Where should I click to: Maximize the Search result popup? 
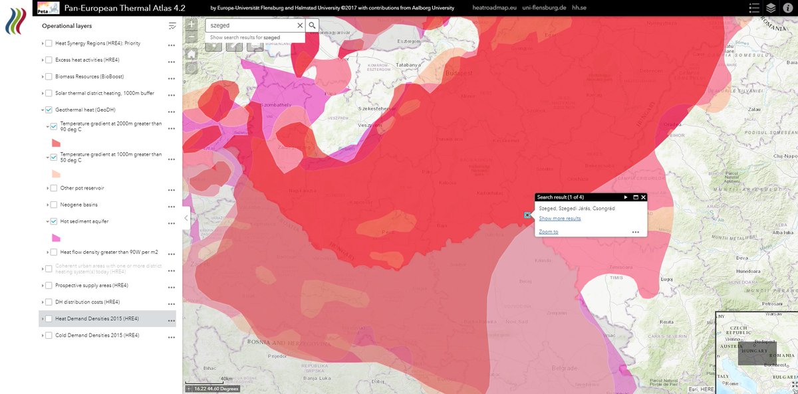635,197
